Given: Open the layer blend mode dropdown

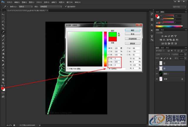Looking at the screenshot, I should (x=162, y=54).
